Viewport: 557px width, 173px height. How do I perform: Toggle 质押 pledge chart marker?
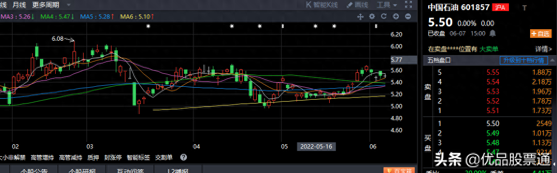click(93, 157)
